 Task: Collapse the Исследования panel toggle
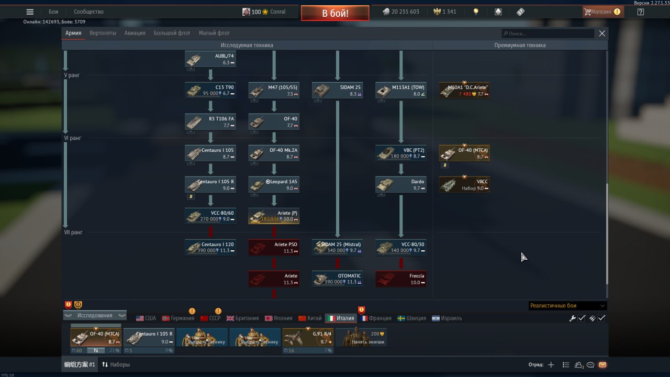pyautogui.click(x=95, y=315)
